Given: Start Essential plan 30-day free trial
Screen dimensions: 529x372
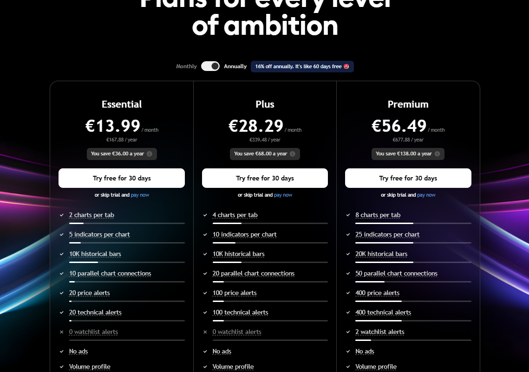Looking at the screenshot, I should [122, 178].
